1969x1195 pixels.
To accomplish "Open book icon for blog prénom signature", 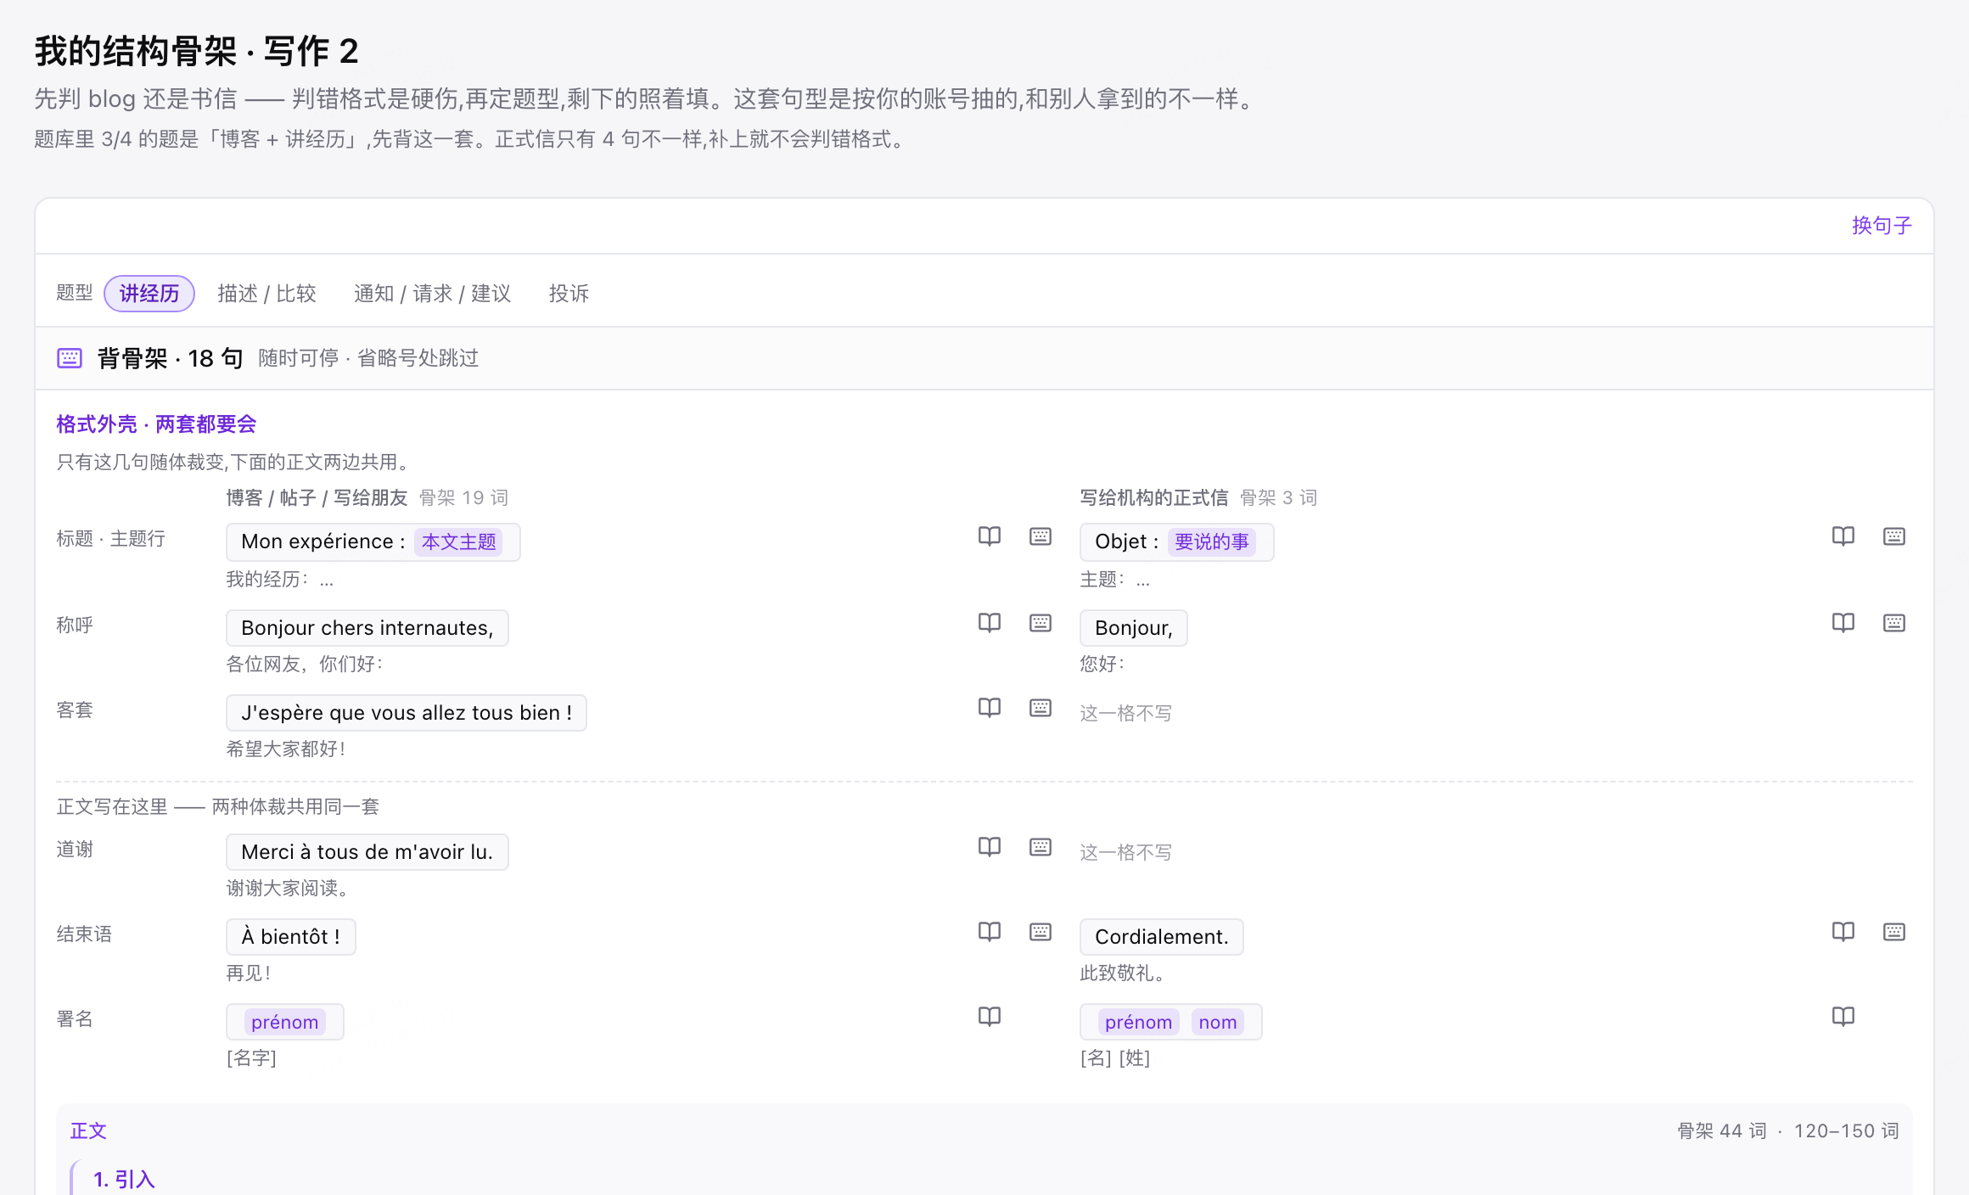I will pyautogui.click(x=990, y=1017).
